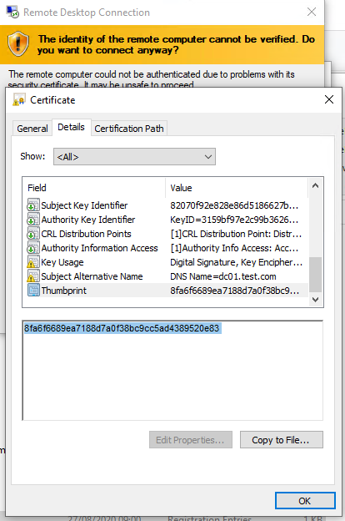Click the Edit Properties button
The height and width of the screenshot is (521, 345).
click(190, 440)
